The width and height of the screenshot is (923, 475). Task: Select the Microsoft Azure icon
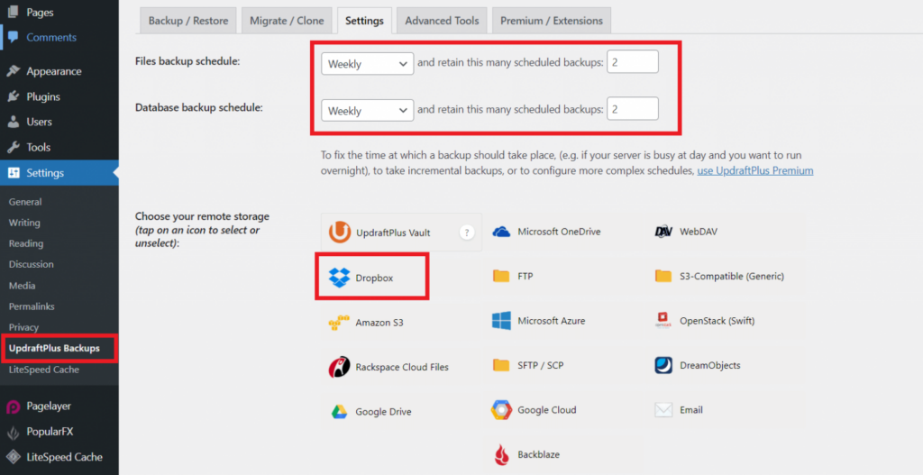click(x=501, y=321)
